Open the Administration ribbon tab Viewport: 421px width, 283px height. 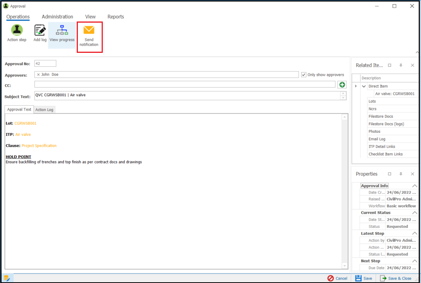pyautogui.click(x=57, y=17)
